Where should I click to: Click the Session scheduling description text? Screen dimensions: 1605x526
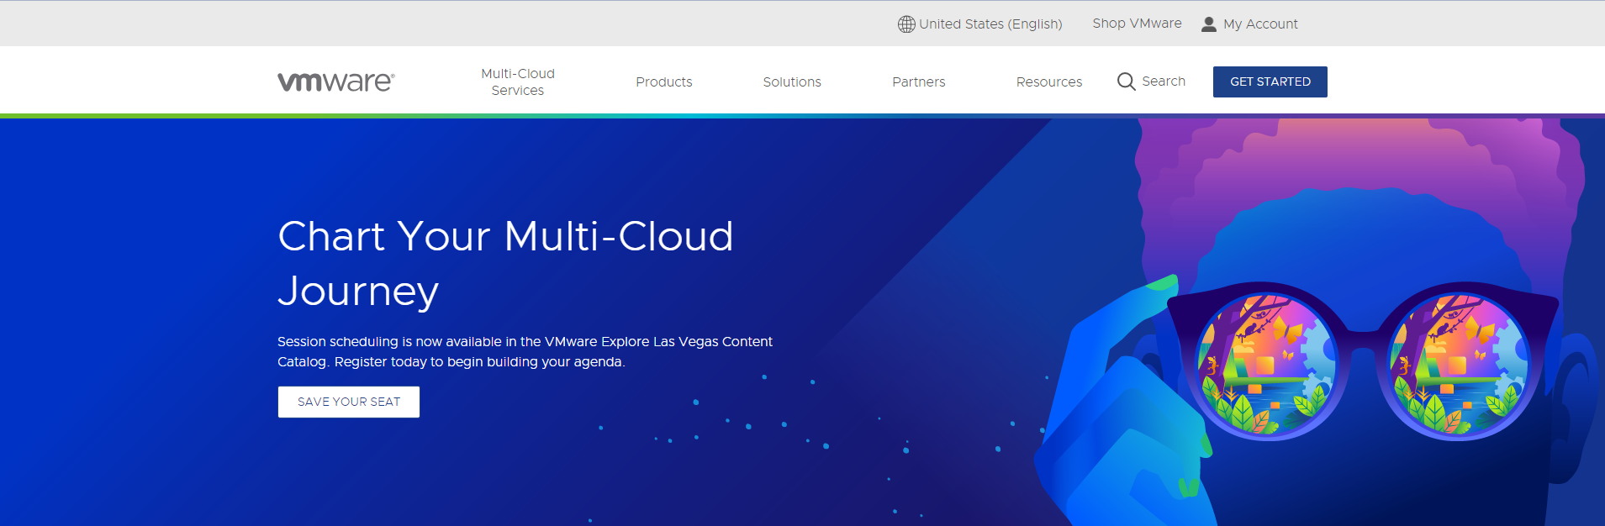coord(525,351)
